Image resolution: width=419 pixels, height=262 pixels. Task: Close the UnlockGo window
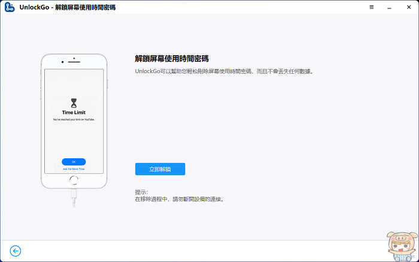[x=409, y=7]
